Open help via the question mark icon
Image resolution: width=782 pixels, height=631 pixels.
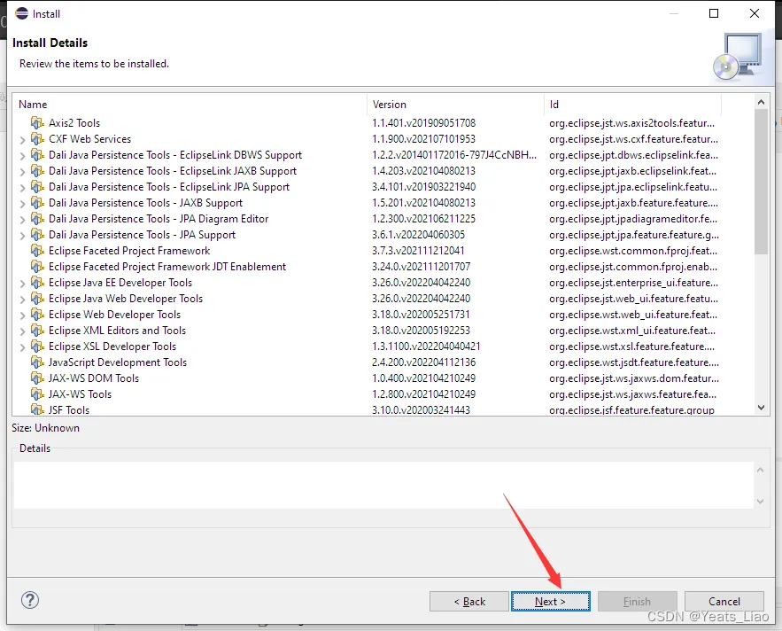coord(30,600)
